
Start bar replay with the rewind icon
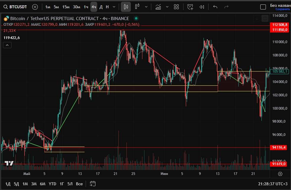click(202, 7)
